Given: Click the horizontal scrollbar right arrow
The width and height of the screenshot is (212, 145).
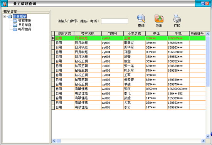Looking at the screenshot, I should tap(203, 141).
